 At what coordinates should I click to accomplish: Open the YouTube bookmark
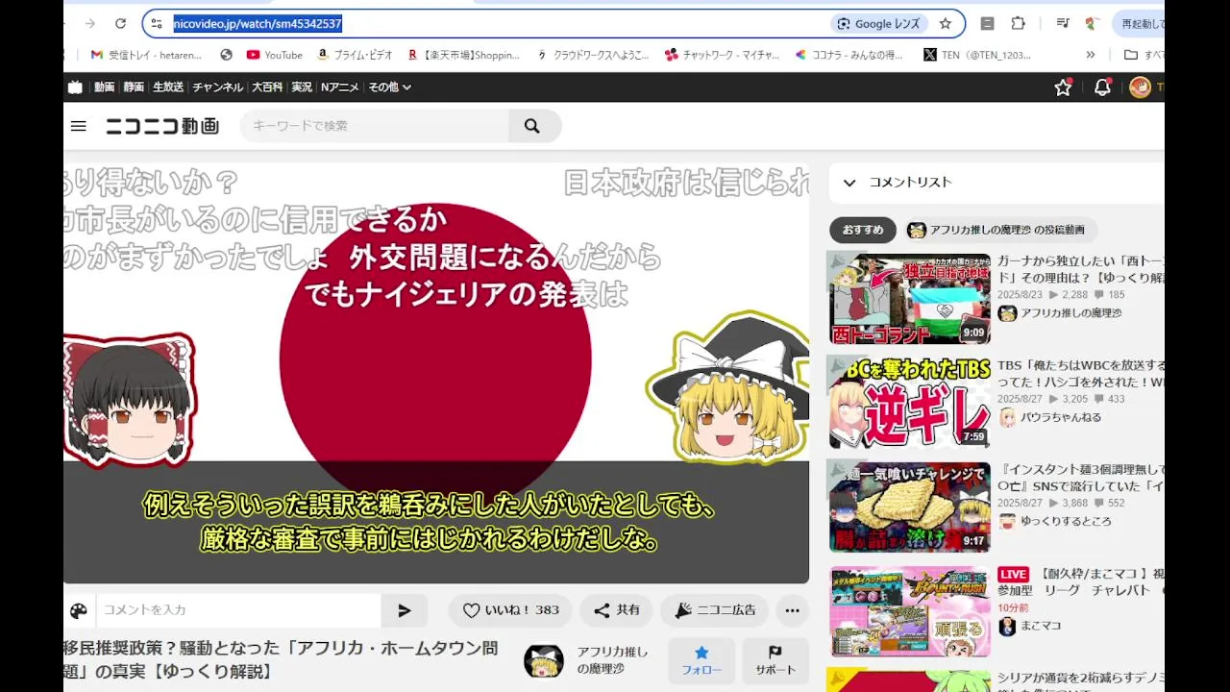(274, 55)
